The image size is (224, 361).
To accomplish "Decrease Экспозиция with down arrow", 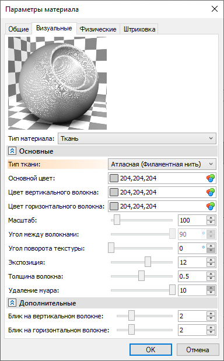I will click(x=211, y=265).
